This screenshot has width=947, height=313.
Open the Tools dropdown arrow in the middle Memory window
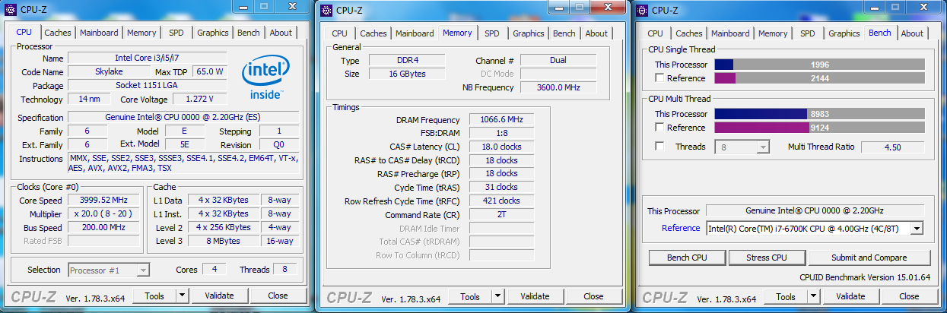[498, 296]
